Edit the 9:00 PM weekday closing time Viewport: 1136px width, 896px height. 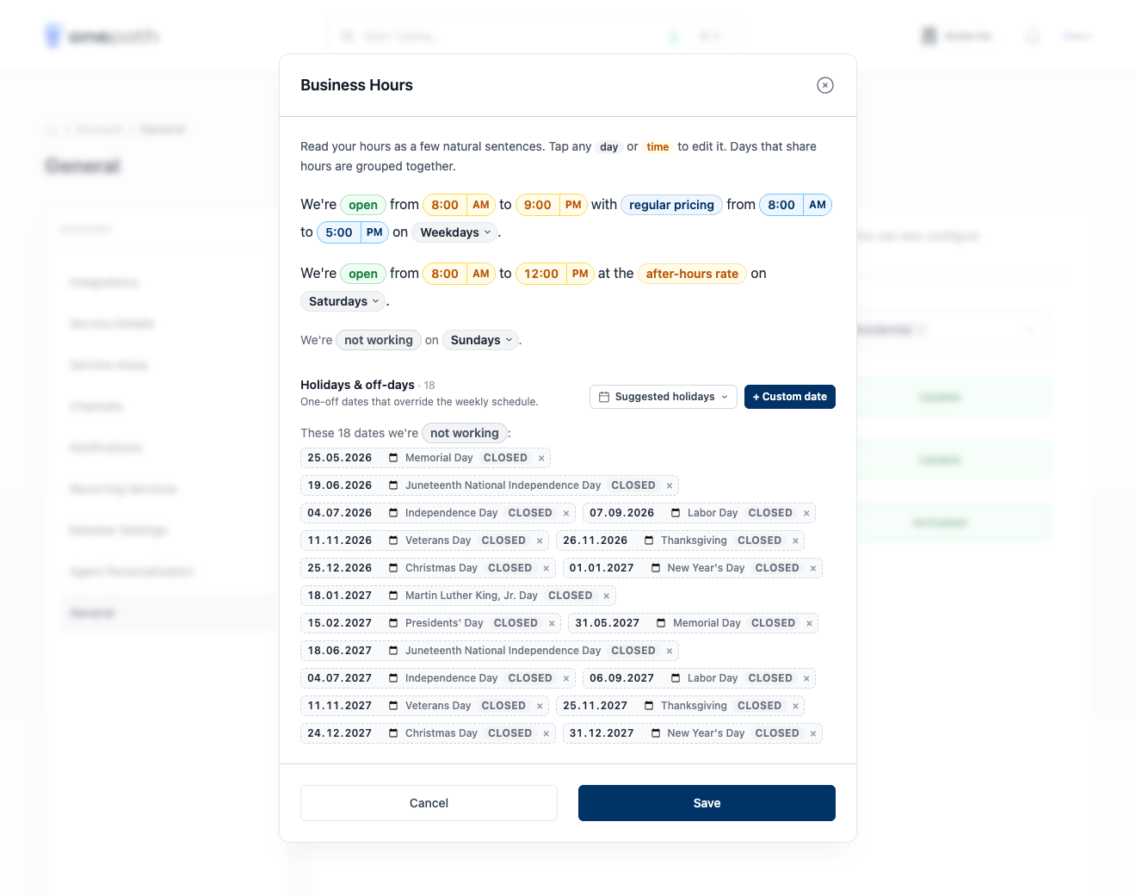(x=554, y=205)
